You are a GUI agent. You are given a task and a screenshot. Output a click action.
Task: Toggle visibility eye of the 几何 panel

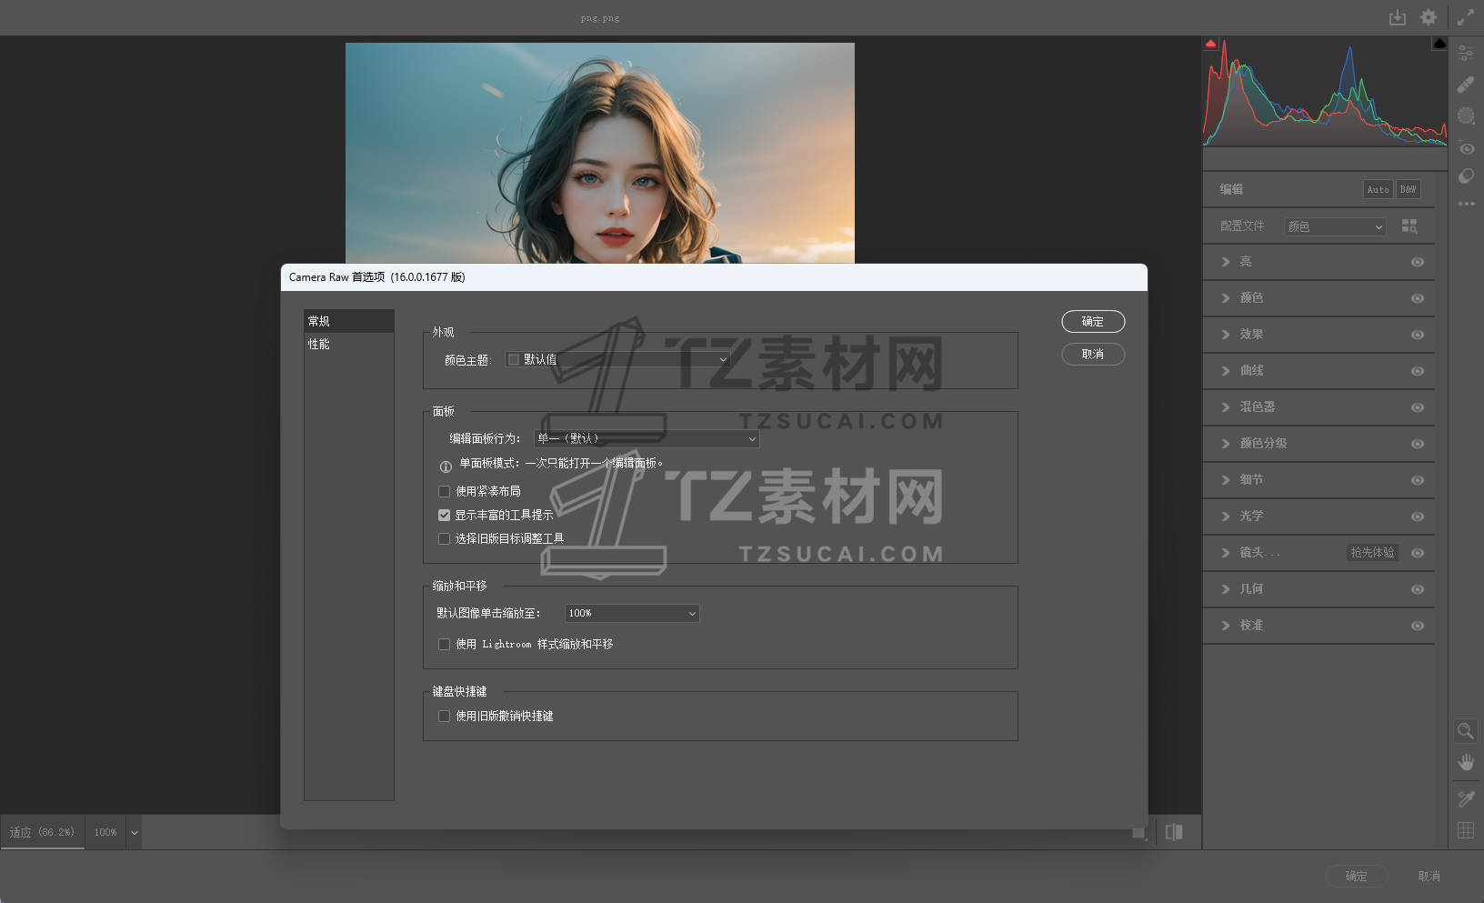1418,589
